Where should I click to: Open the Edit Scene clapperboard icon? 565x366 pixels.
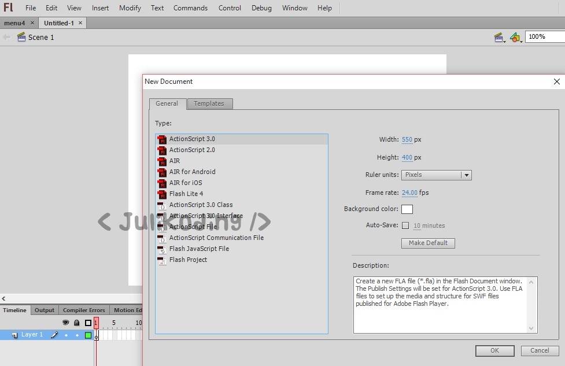point(498,36)
